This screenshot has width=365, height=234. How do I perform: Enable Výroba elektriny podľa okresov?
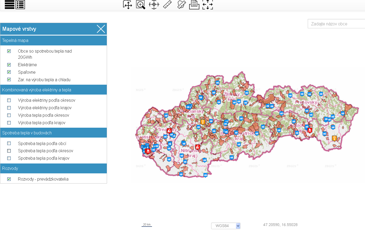point(9,100)
